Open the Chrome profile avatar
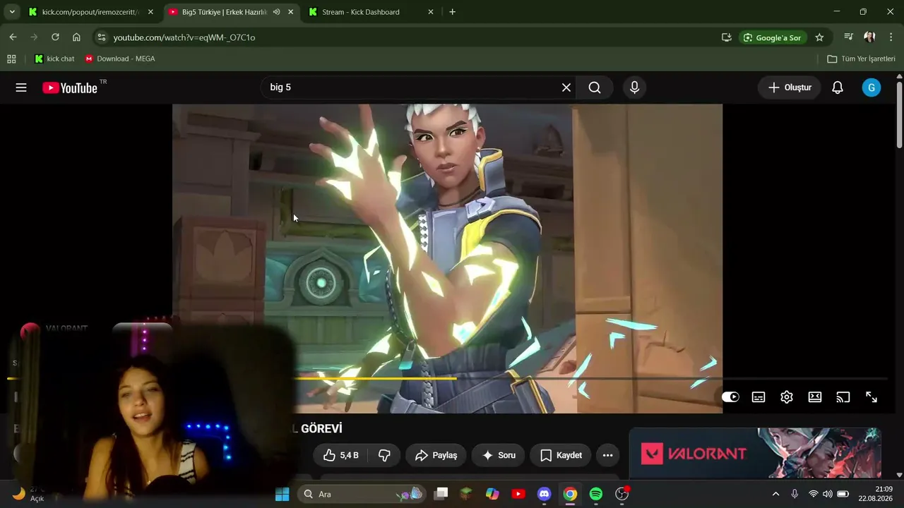The width and height of the screenshot is (904, 508). click(x=869, y=37)
